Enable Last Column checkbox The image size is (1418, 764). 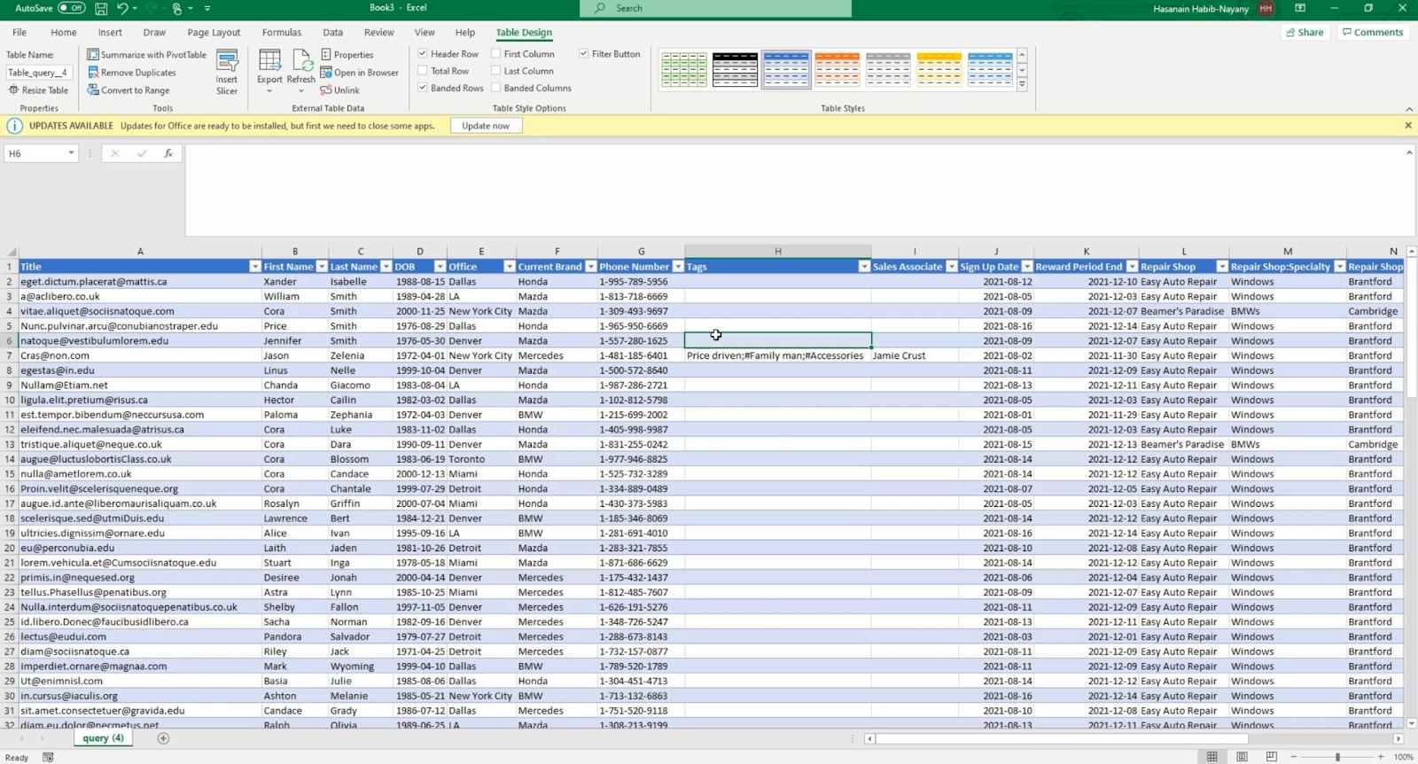(496, 71)
